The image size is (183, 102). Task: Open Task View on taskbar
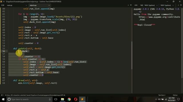[56, 99]
